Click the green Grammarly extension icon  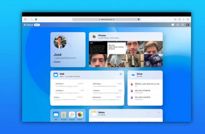(x=36, y=19)
